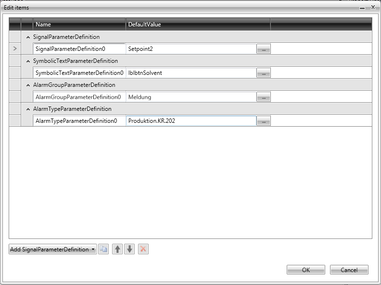
Task: Click the copy item icon in the toolbar
Action: tap(103, 249)
